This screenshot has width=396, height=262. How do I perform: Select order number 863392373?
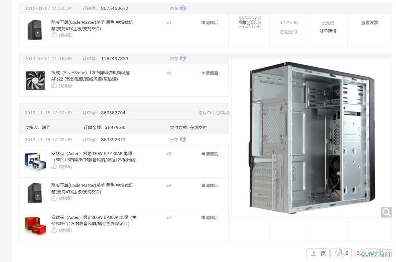click(x=113, y=139)
